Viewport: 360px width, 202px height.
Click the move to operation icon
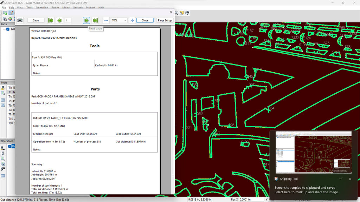point(3,169)
